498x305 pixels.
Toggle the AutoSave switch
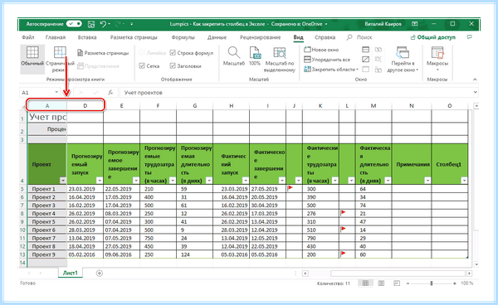(x=74, y=24)
